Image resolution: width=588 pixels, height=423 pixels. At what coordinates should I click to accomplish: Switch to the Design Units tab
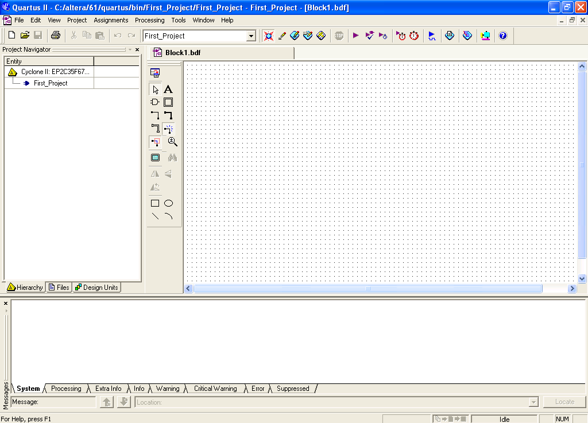[96, 288]
